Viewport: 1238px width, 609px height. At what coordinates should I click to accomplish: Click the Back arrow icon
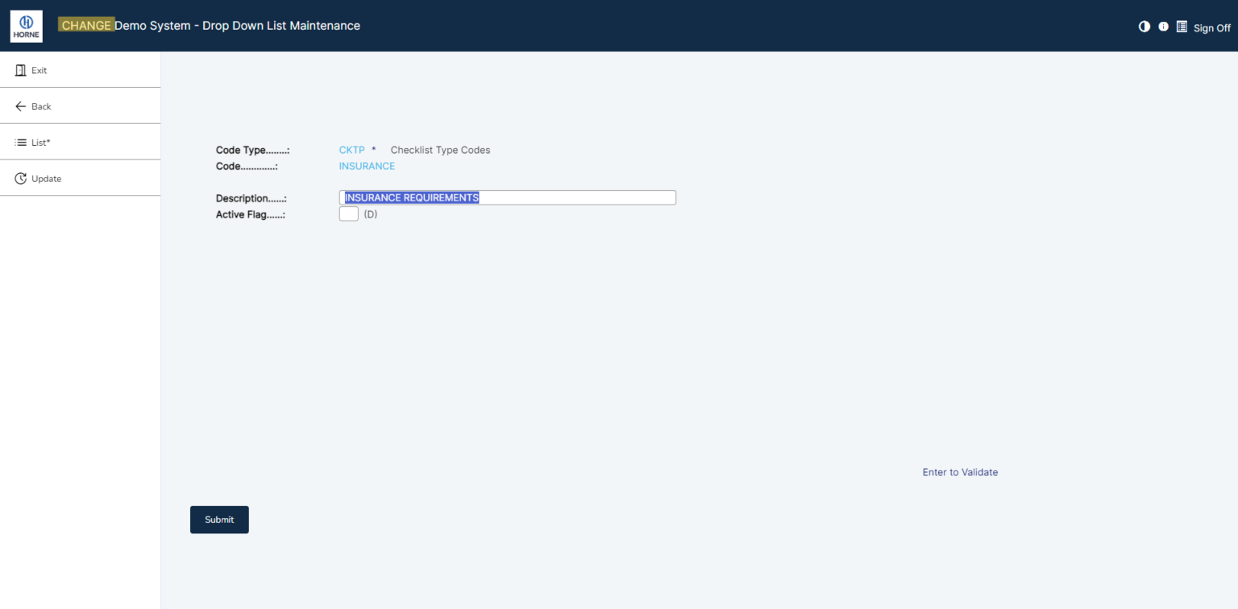point(19,106)
